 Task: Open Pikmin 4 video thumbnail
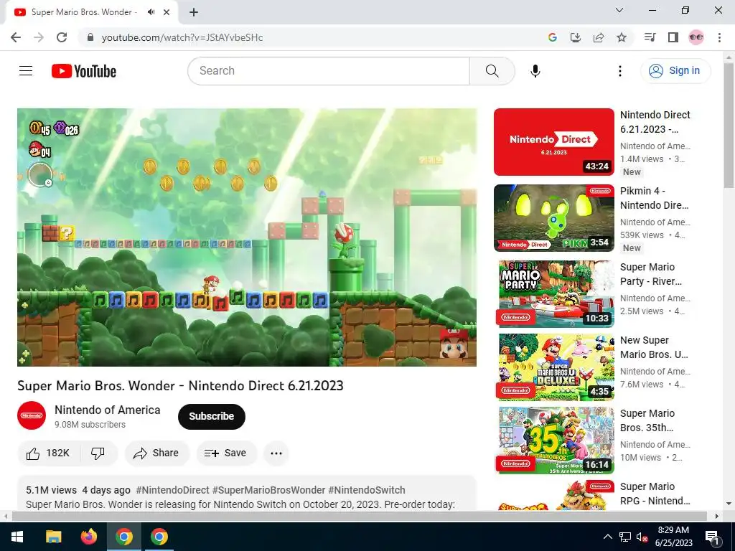point(554,218)
